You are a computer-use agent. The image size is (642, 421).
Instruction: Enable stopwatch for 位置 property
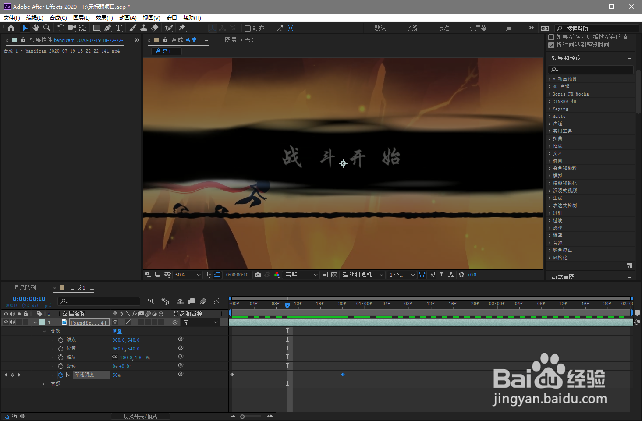tap(60, 348)
